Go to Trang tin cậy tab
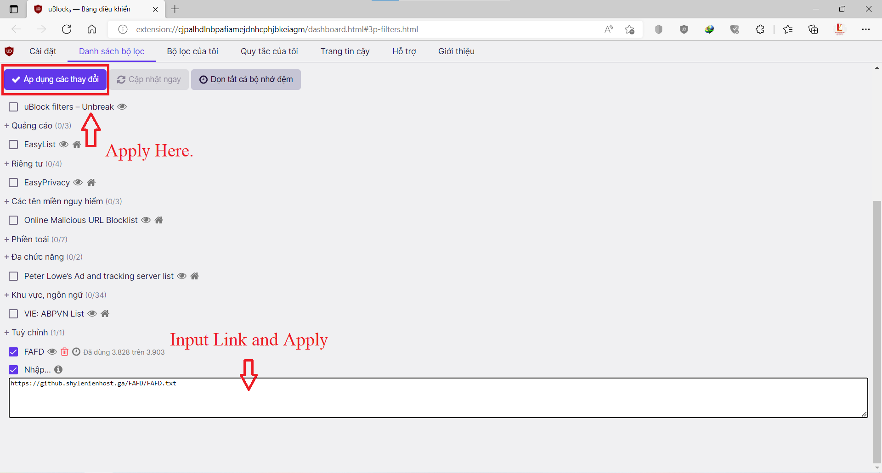This screenshot has height=473, width=882. (345, 51)
